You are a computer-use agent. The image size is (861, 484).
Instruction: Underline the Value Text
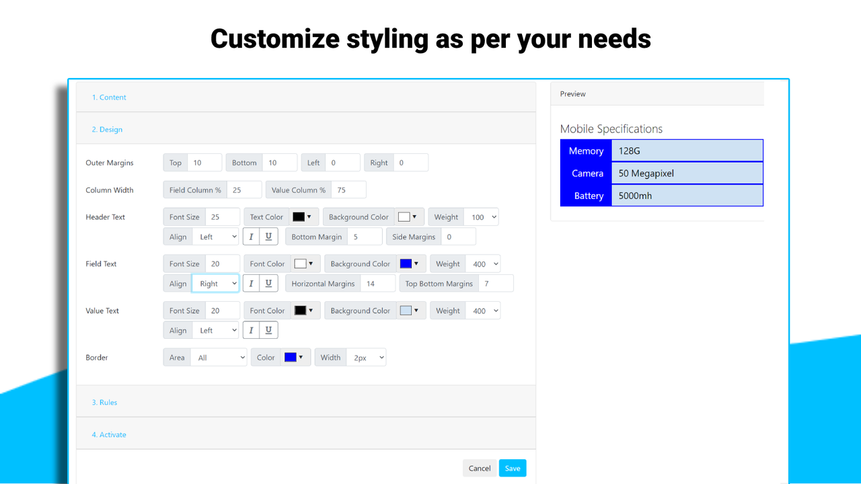tap(268, 329)
